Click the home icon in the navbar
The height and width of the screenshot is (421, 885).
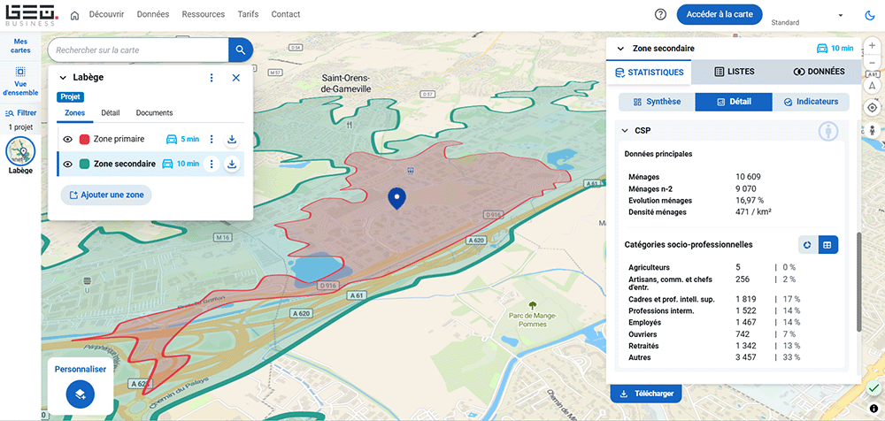pos(74,15)
